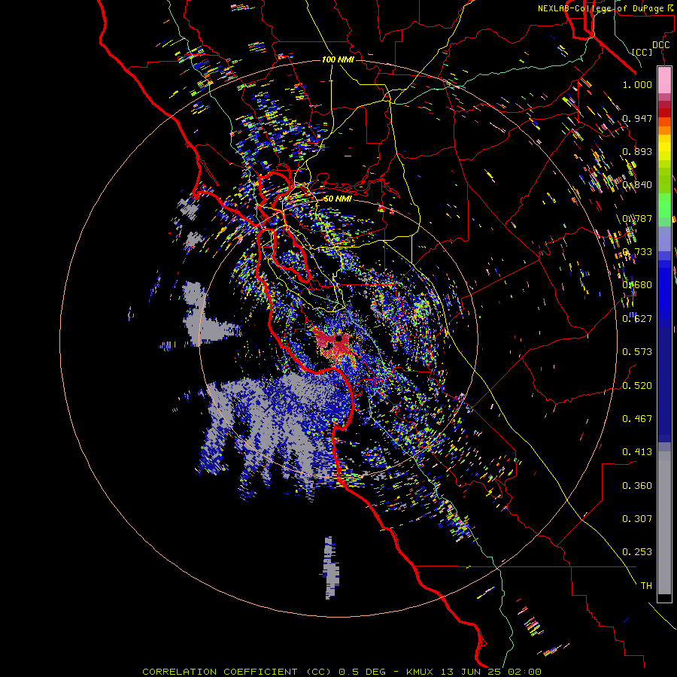This screenshot has width=677, height=677.
Task: Select the "0.680" legend value
Action: coord(637,285)
